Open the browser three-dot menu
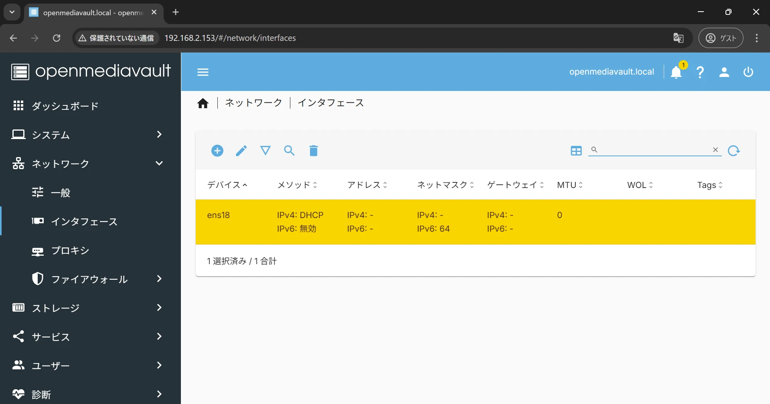The height and width of the screenshot is (404, 770). click(757, 38)
